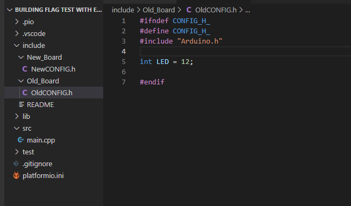Click the C++ icon beside main.cpp
This screenshot has height=206, width=351.
20,140
